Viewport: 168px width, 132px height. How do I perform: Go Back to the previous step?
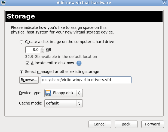(x=126, y=124)
